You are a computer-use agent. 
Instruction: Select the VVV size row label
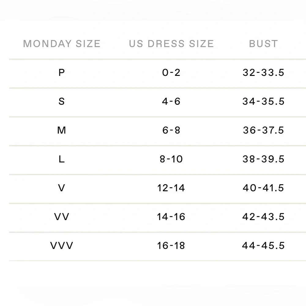tap(62, 245)
